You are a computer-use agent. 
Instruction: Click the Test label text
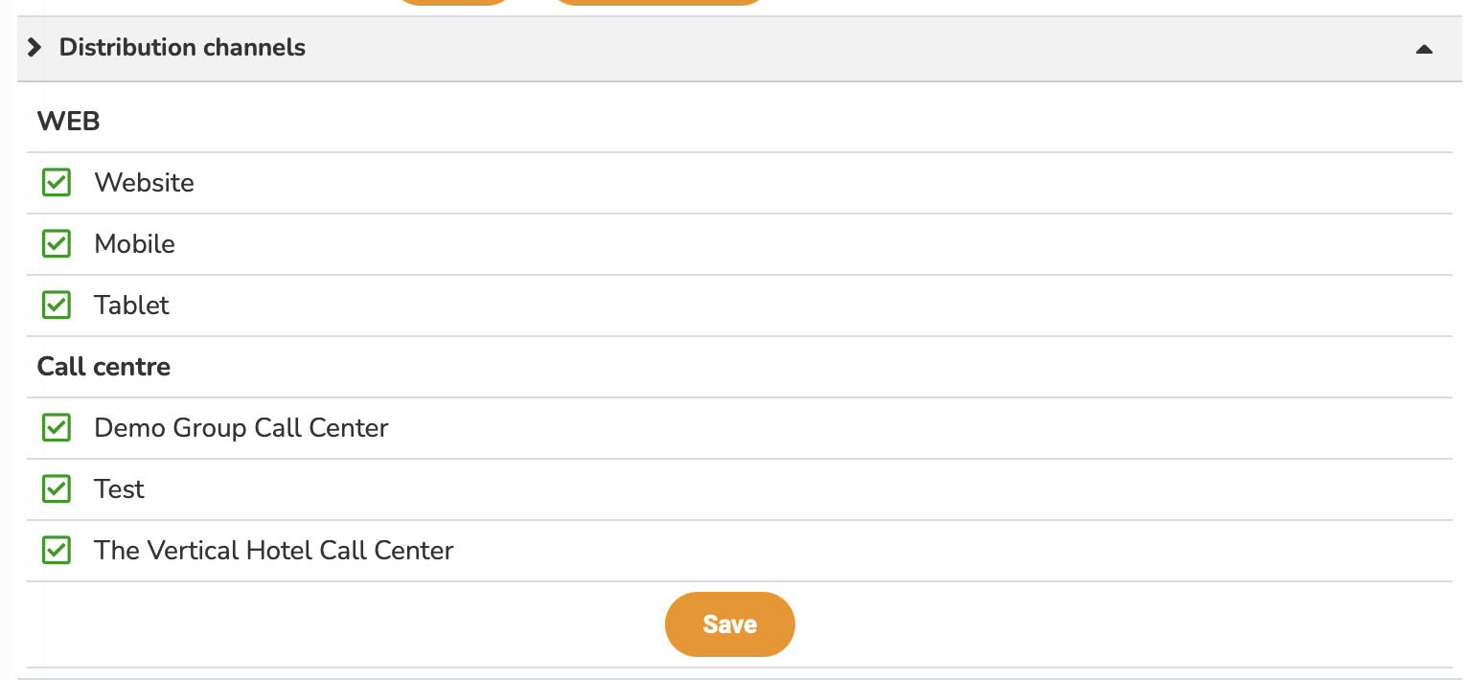click(x=119, y=489)
